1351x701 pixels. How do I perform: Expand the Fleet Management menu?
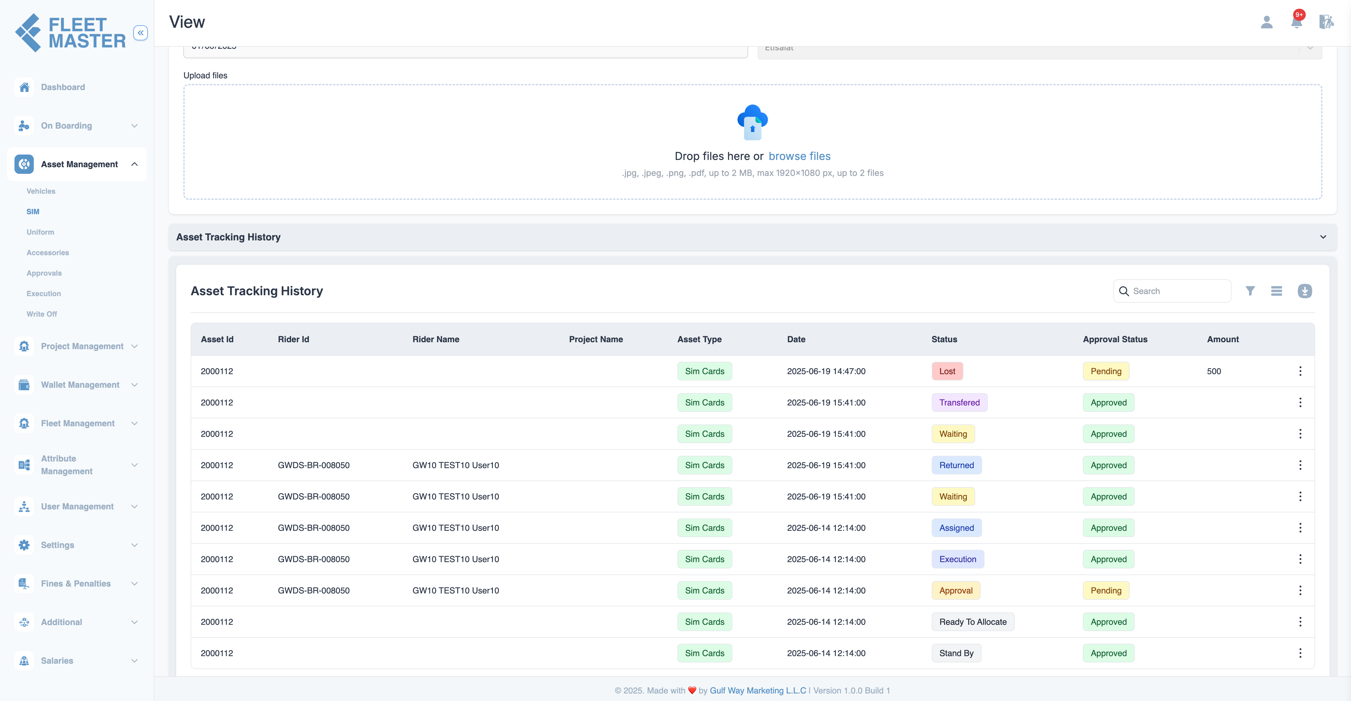[x=134, y=423]
